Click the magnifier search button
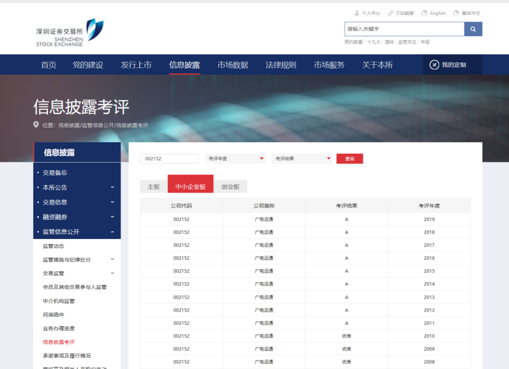The width and height of the screenshot is (509, 369). click(473, 29)
